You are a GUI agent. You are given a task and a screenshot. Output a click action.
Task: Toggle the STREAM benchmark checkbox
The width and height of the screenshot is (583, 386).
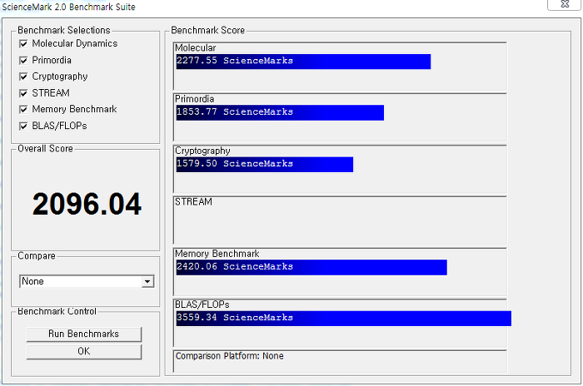(23, 93)
